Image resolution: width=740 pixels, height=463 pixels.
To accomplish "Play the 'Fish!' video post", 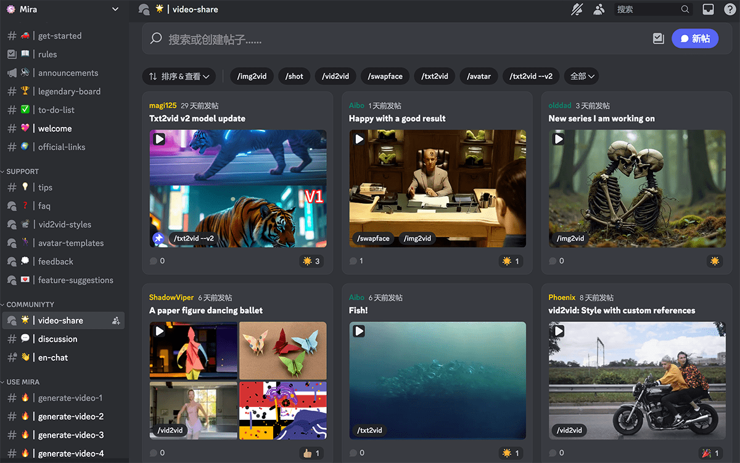I will [x=359, y=331].
